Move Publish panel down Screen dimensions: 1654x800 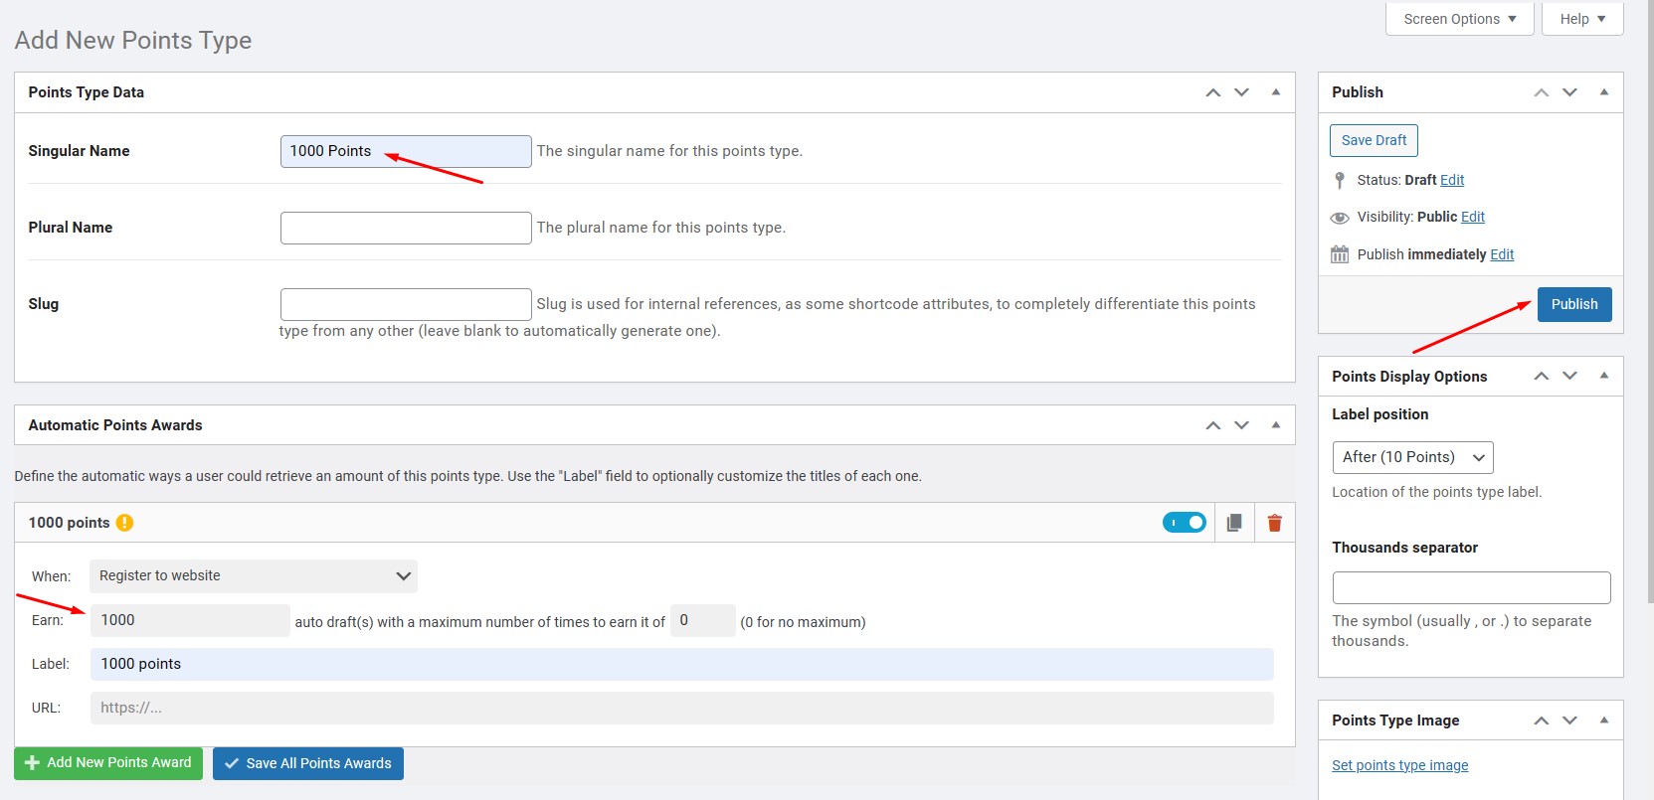pos(1569,92)
